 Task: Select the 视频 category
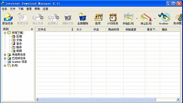point(19,51)
